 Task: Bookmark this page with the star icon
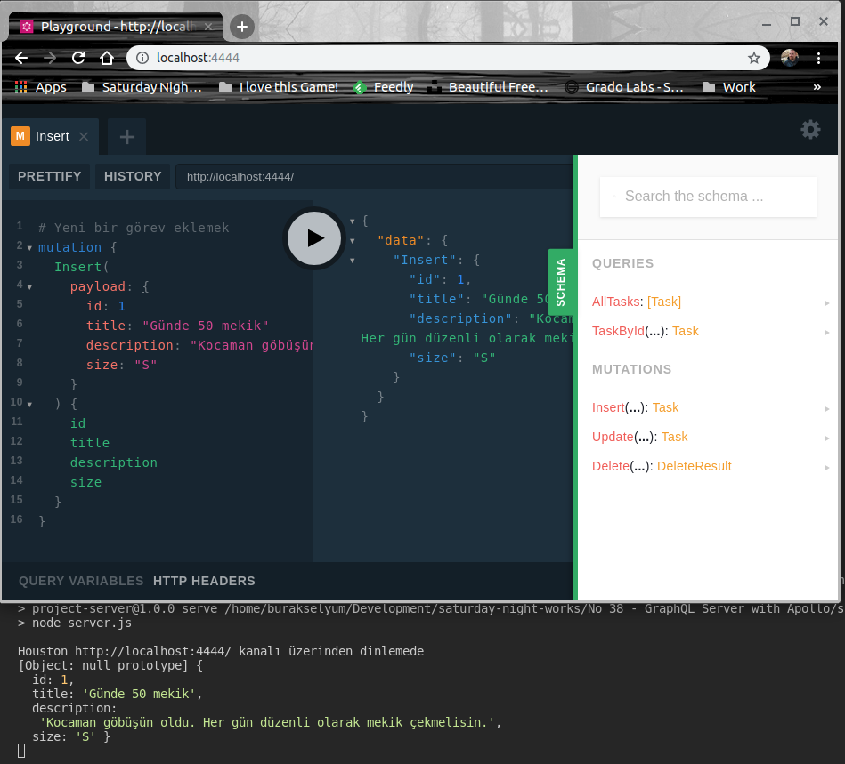click(x=754, y=58)
